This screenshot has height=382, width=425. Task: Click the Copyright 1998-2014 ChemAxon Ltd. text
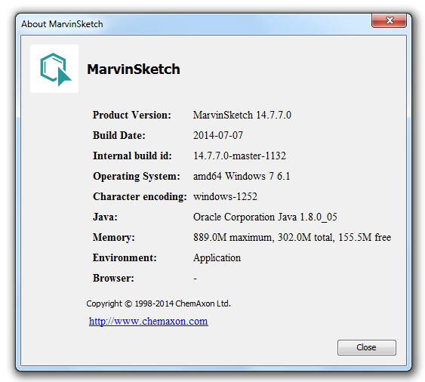159,303
